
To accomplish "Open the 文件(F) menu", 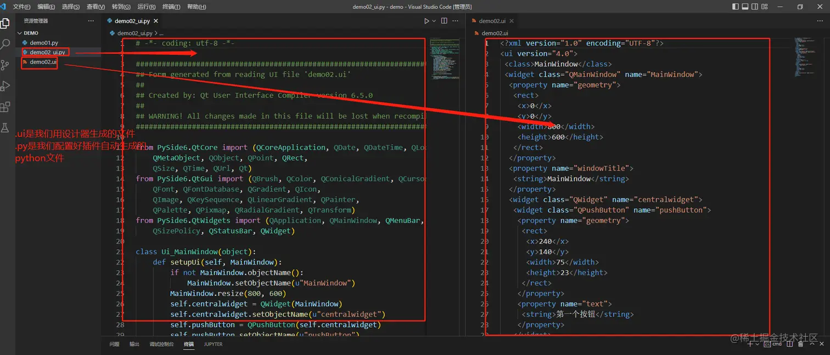I will [x=21, y=7].
